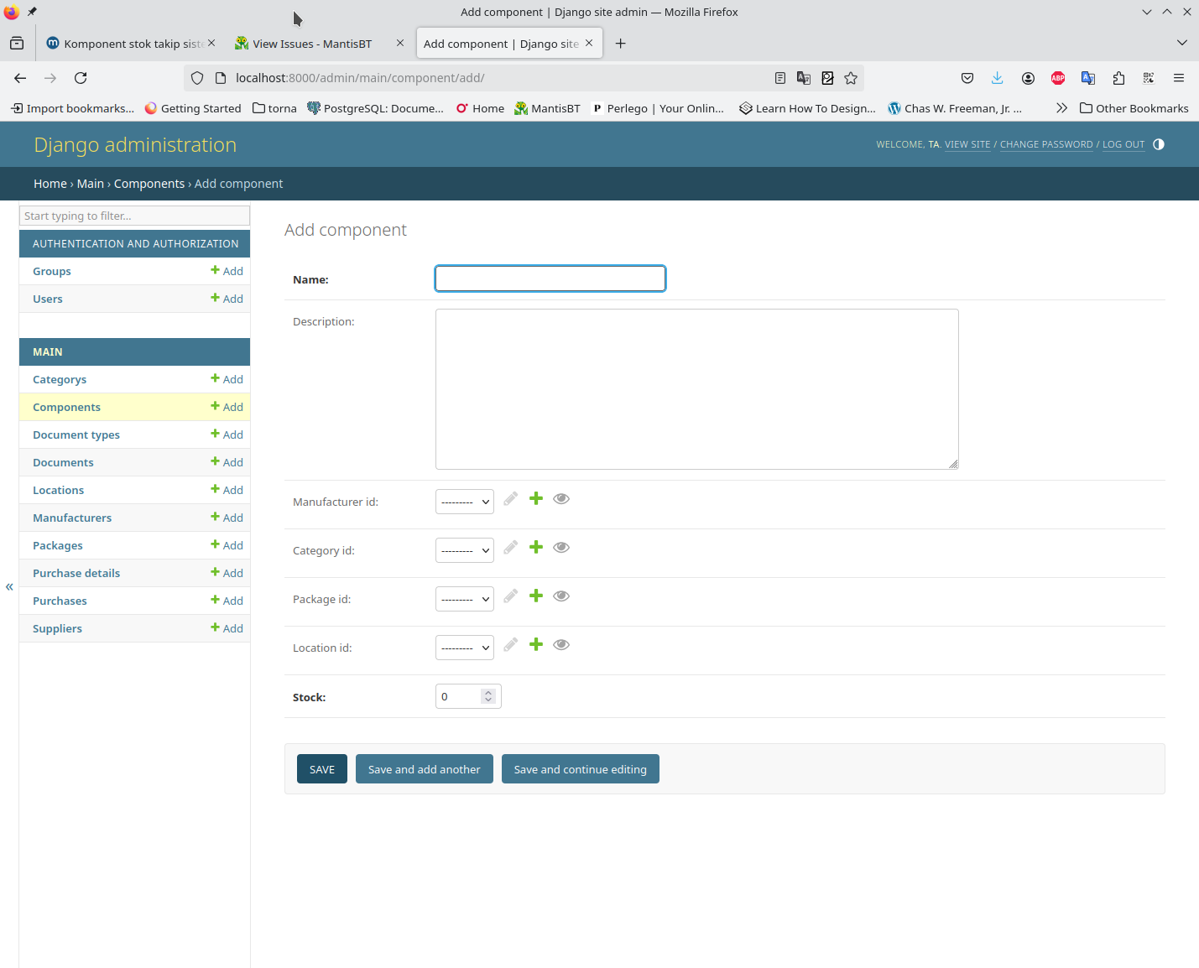This screenshot has height=968, width=1199.
Task: Open the Package id dropdown
Action: (x=465, y=600)
